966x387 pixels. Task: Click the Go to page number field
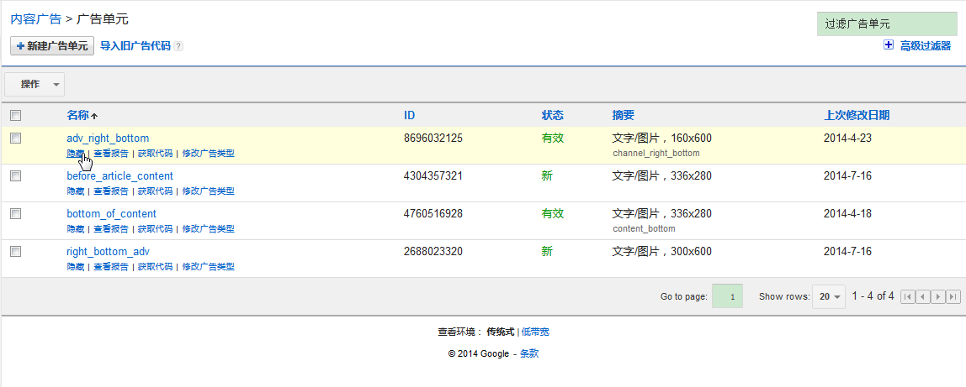[728, 296]
